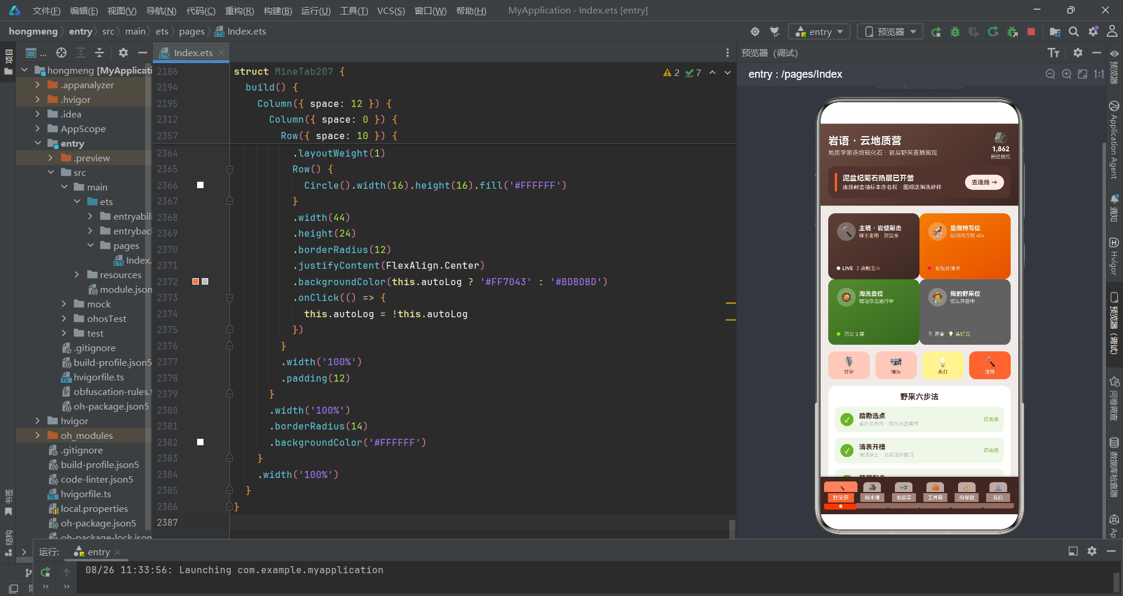The height and width of the screenshot is (596, 1123).
Task: Open IDE settings gear with purple dot
Action: click(1093, 32)
